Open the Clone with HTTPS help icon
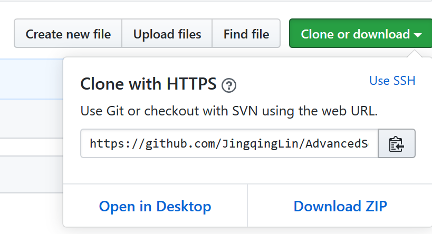432x234 pixels. [229, 85]
